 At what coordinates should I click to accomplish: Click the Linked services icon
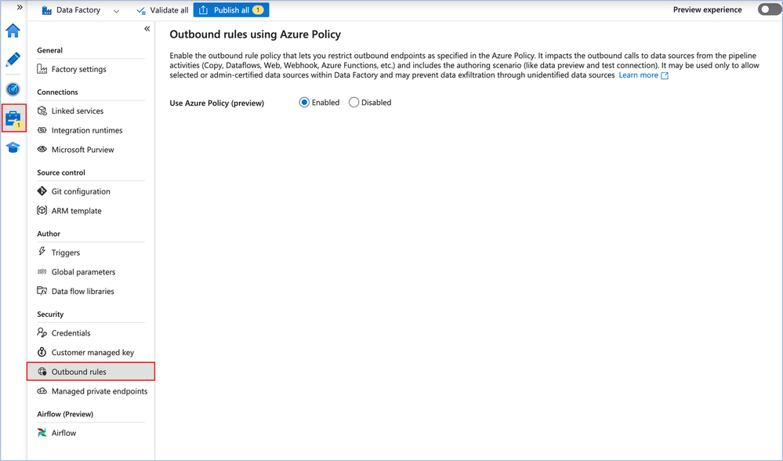(42, 111)
